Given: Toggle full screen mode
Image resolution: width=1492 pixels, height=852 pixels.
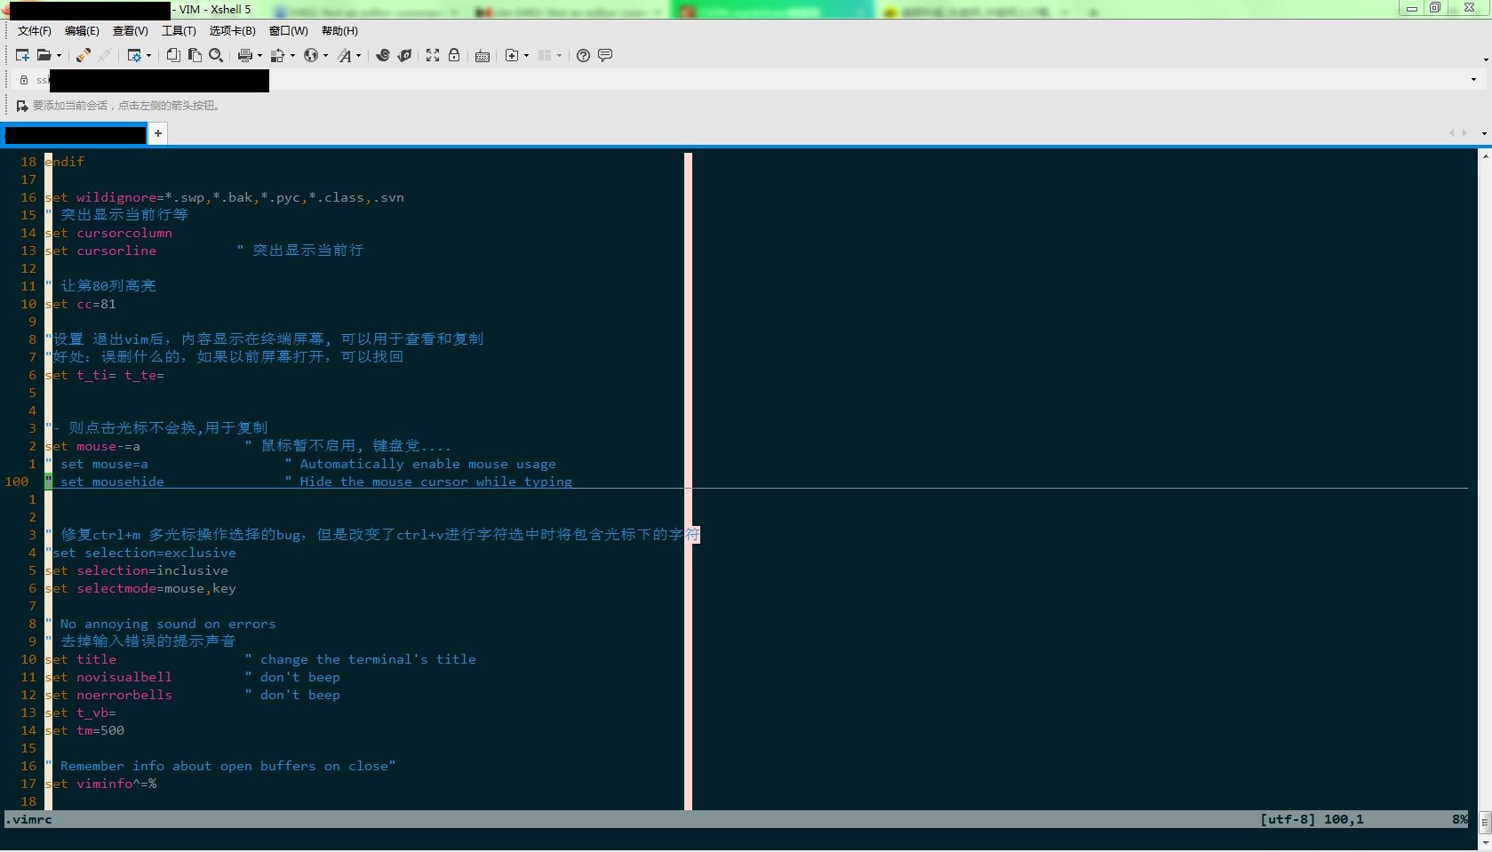Looking at the screenshot, I should point(432,55).
